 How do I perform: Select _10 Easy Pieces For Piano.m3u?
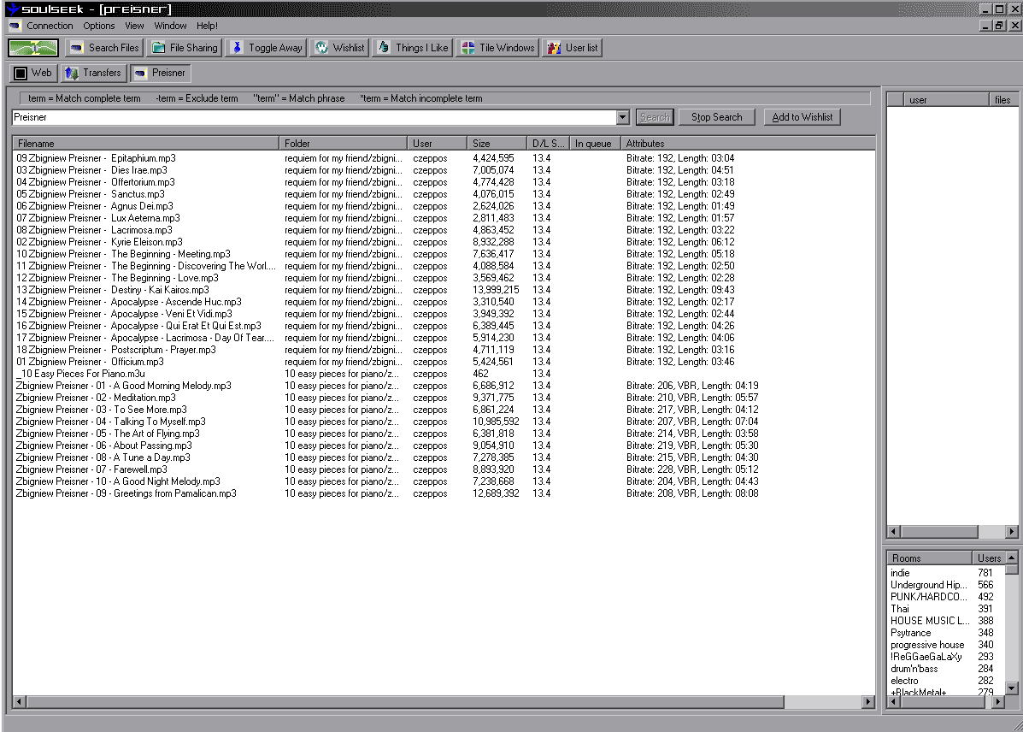coord(80,374)
